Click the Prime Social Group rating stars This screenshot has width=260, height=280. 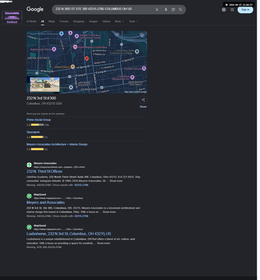click(x=37, y=125)
